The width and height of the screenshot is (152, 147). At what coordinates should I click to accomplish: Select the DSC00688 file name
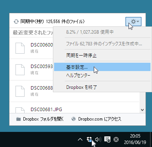[x=42, y=88]
